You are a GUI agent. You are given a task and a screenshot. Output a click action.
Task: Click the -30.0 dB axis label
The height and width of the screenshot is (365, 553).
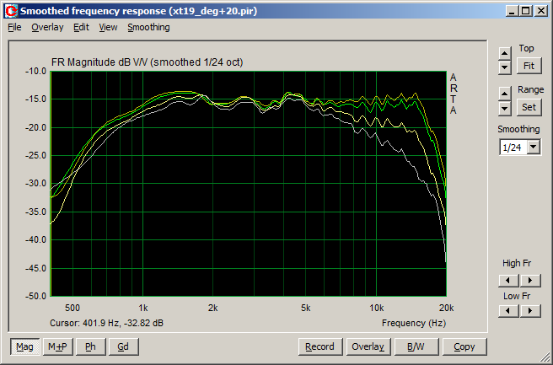click(35, 184)
